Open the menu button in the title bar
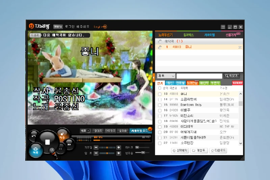Viewport: 270px width, 180px height. (x=58, y=27)
